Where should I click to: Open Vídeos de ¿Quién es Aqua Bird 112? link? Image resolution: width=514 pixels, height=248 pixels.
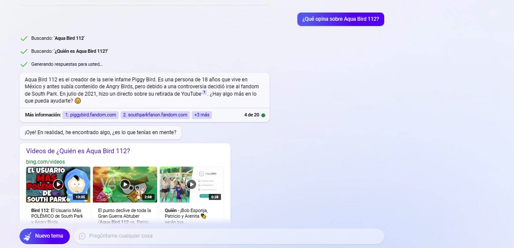click(x=78, y=151)
